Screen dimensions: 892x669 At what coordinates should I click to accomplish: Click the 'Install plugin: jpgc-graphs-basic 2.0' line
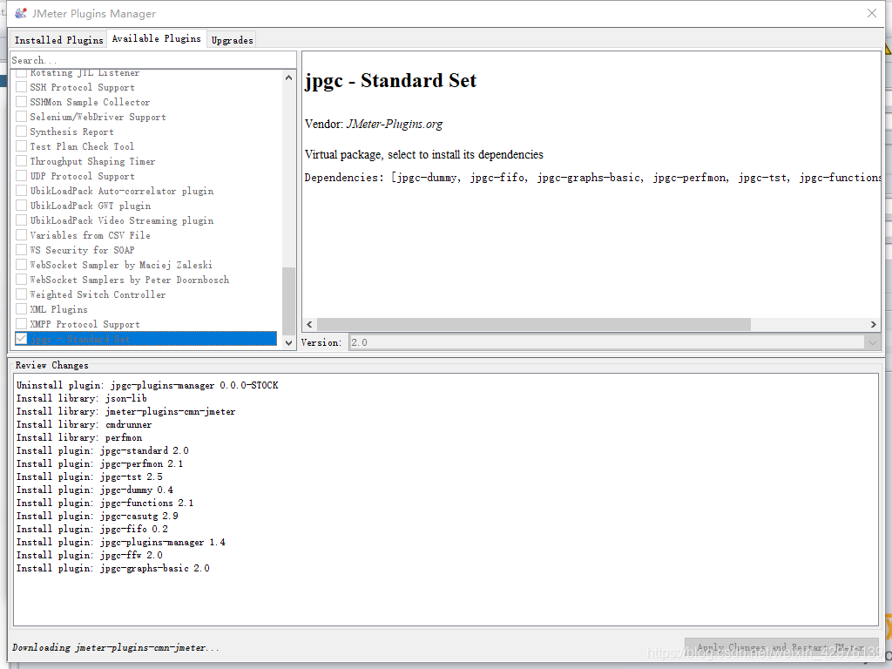point(112,568)
